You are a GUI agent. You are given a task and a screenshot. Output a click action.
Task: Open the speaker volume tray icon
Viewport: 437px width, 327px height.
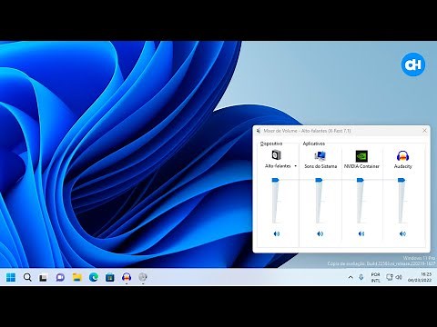399,277
